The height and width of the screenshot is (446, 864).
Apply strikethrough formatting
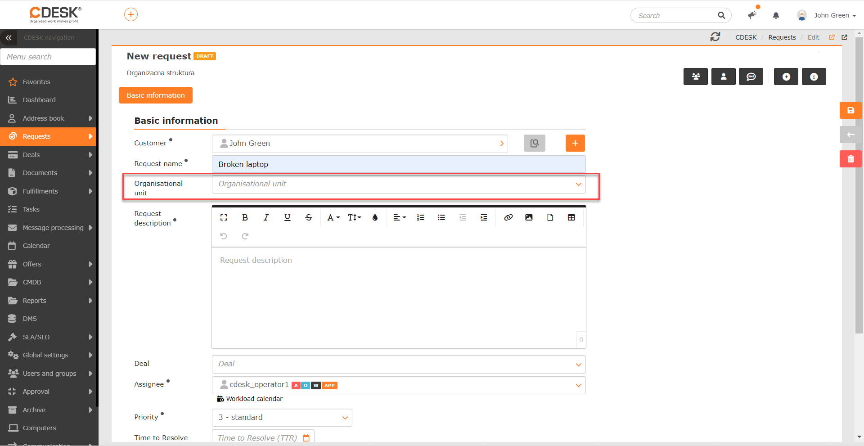308,217
